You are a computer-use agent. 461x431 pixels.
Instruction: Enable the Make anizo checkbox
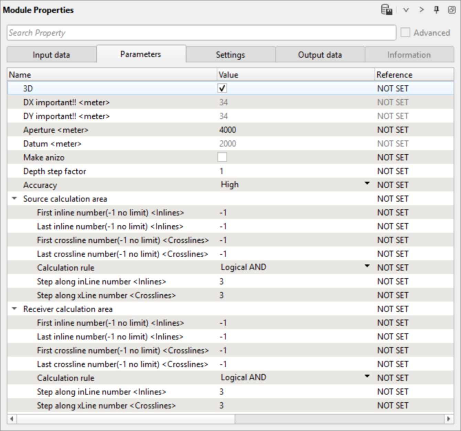coord(222,157)
